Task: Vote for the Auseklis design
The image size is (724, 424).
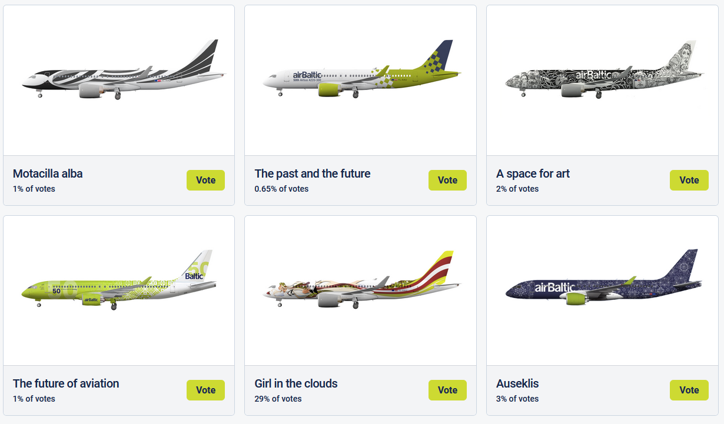Action: point(689,390)
